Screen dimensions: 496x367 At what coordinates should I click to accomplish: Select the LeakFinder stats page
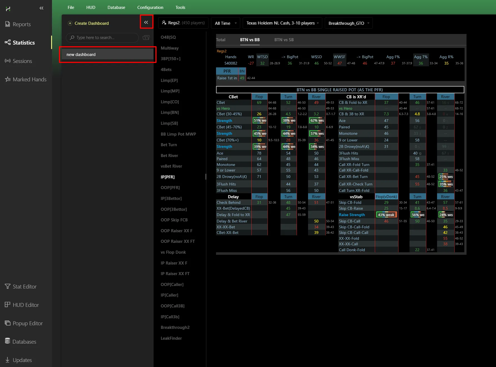click(171, 338)
